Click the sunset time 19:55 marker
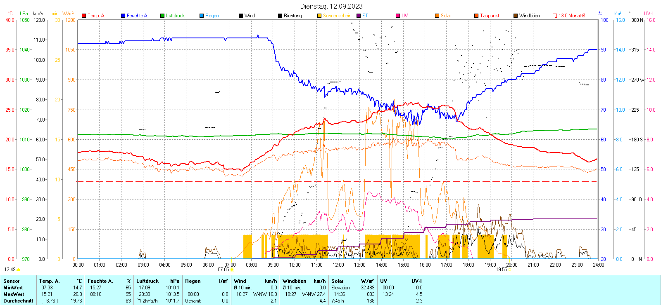This screenshot has height=305, width=661. [x=501, y=270]
